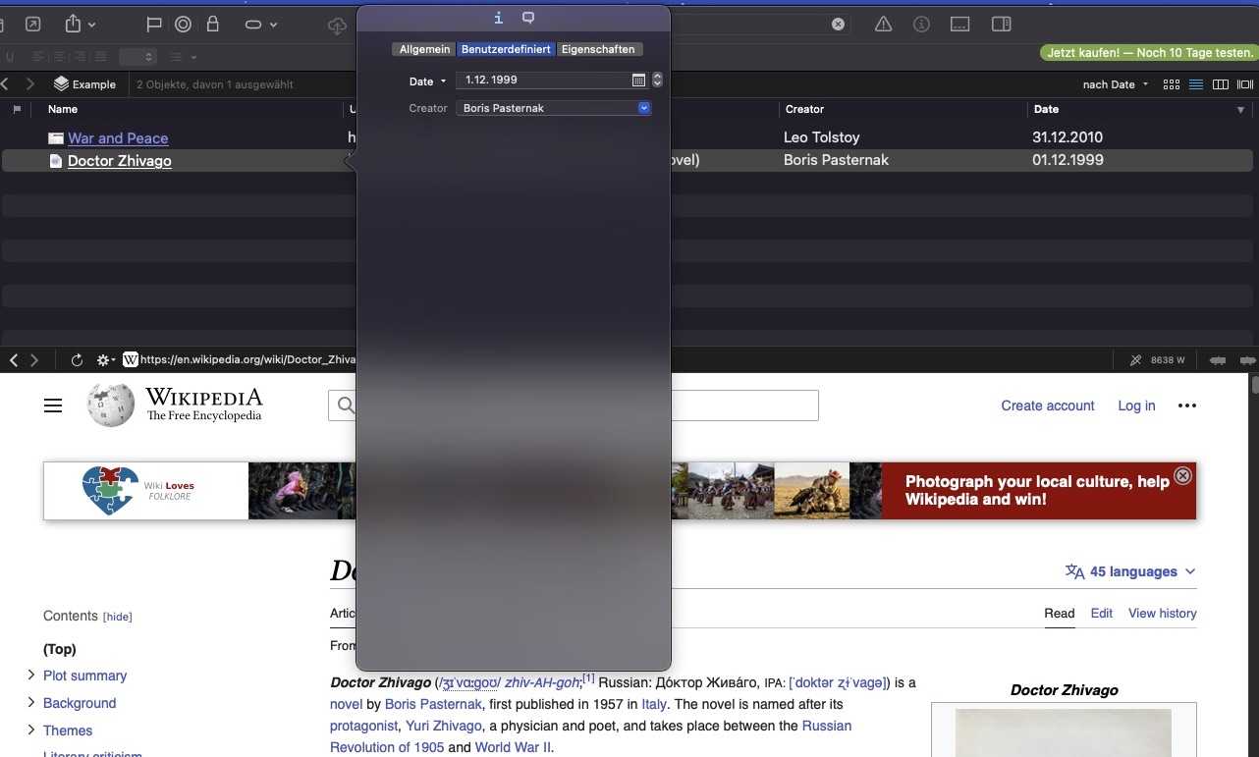
Task: Show the annotations bubble in the popover
Action: click(528, 18)
